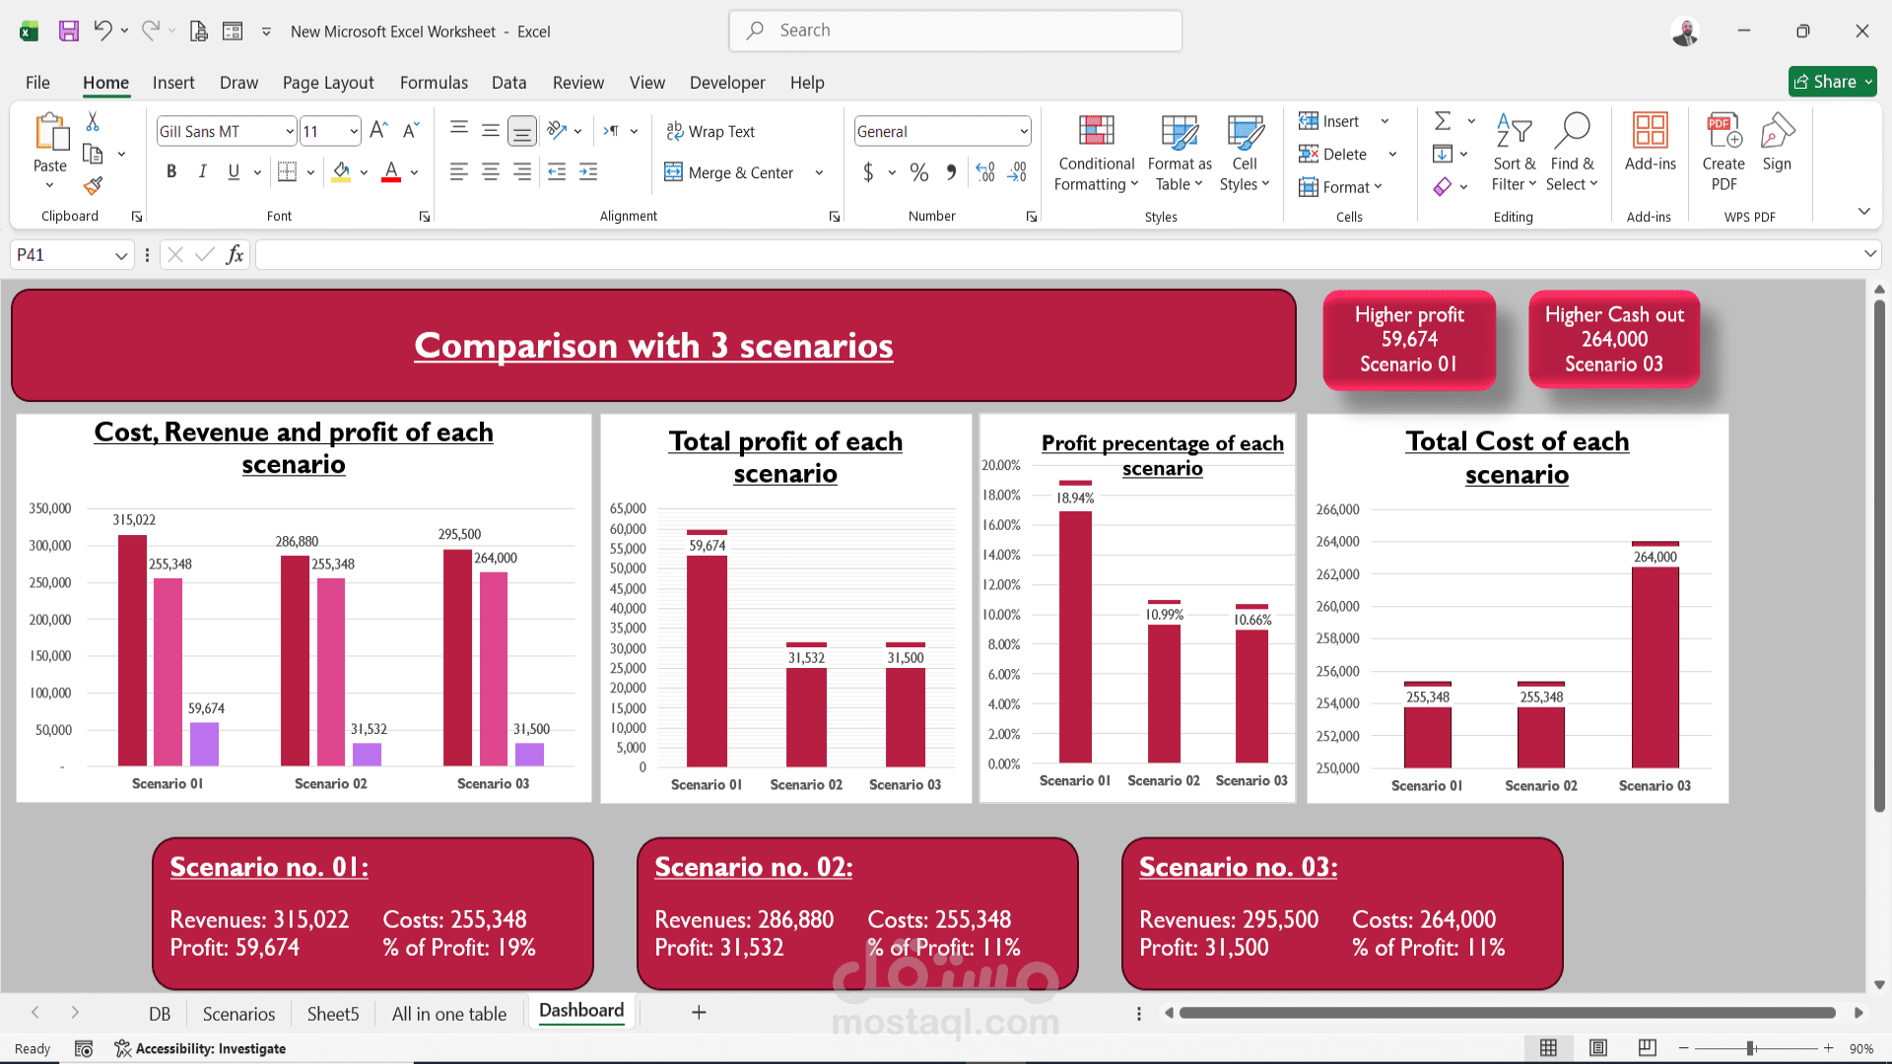Toggle bold formatting
The image size is (1892, 1064).
click(170, 171)
